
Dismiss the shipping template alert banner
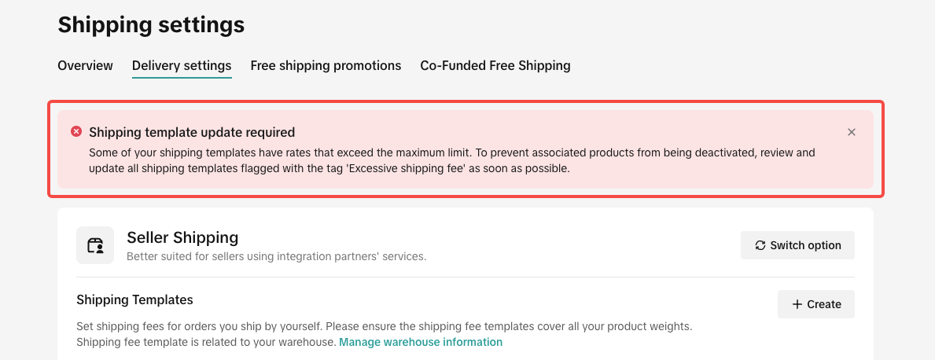[x=852, y=132]
